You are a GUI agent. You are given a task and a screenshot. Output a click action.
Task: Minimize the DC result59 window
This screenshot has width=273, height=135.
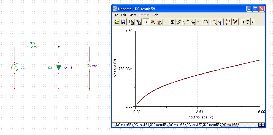[249, 9]
